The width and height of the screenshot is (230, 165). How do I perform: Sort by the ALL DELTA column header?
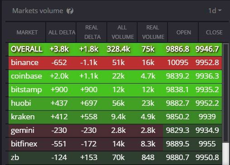[x=62, y=32]
